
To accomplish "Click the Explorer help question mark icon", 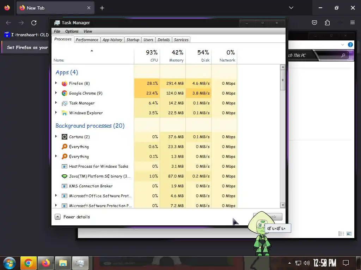I will coord(350,45).
